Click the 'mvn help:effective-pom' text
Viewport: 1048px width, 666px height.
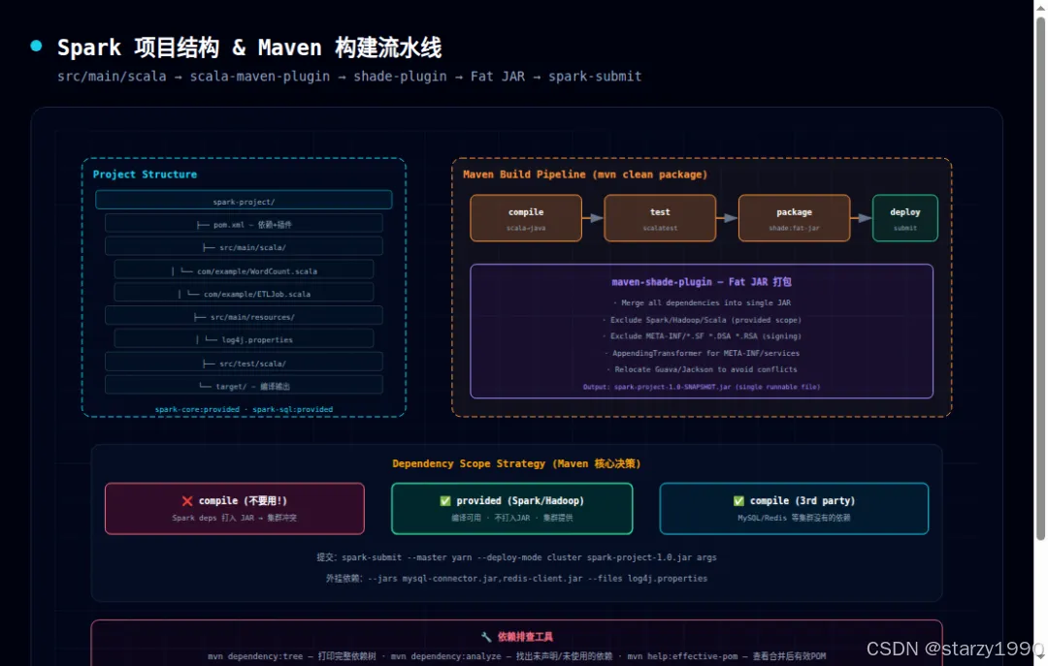click(682, 656)
